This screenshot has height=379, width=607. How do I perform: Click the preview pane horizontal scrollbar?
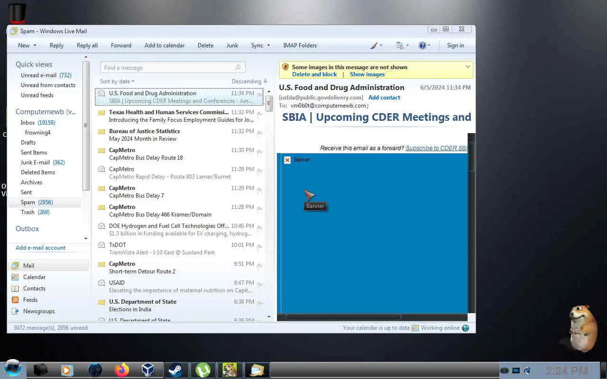click(343, 317)
